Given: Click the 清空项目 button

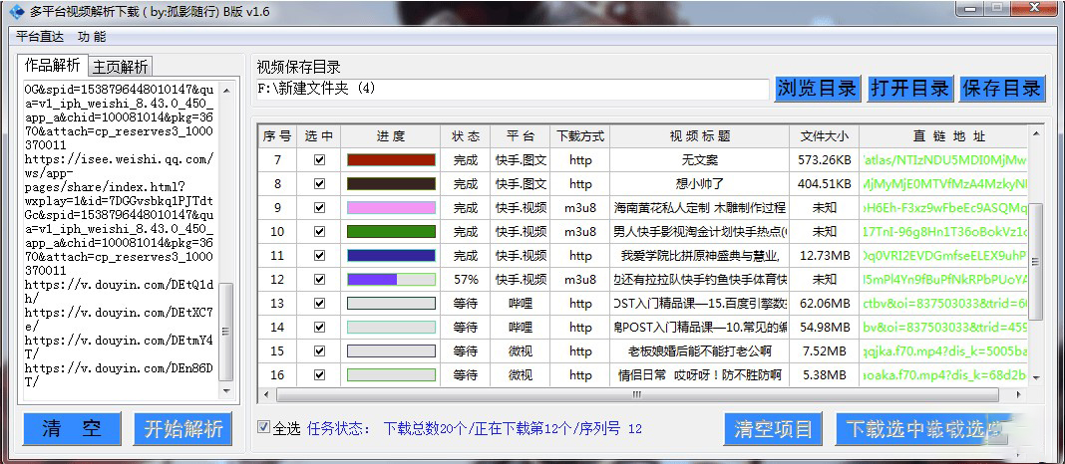Looking at the screenshot, I should 773,429.
